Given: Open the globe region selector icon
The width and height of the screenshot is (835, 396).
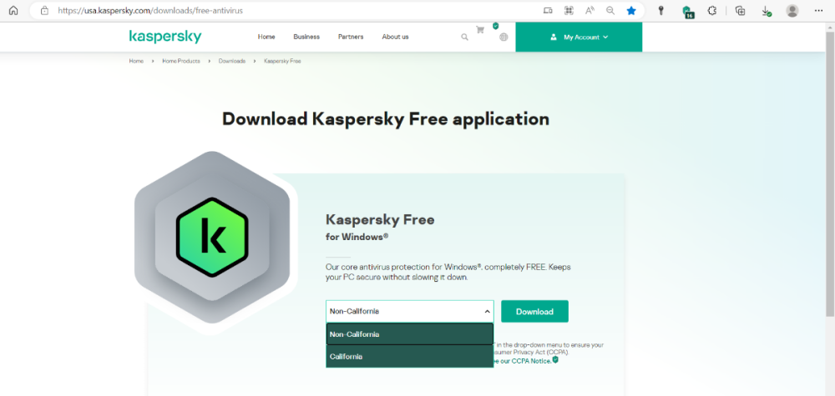Looking at the screenshot, I should coord(504,38).
